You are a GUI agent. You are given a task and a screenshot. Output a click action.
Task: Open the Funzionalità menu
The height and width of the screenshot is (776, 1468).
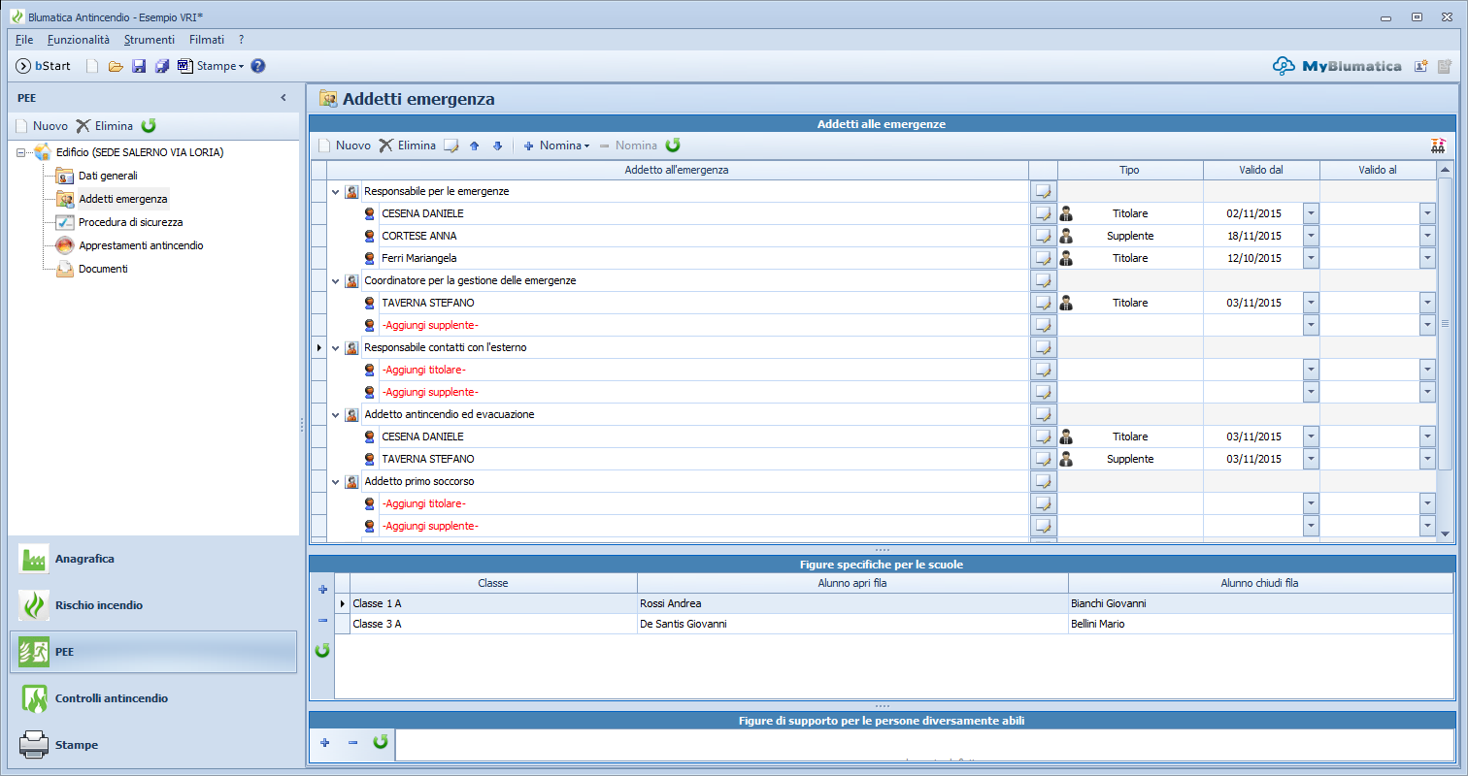(79, 40)
